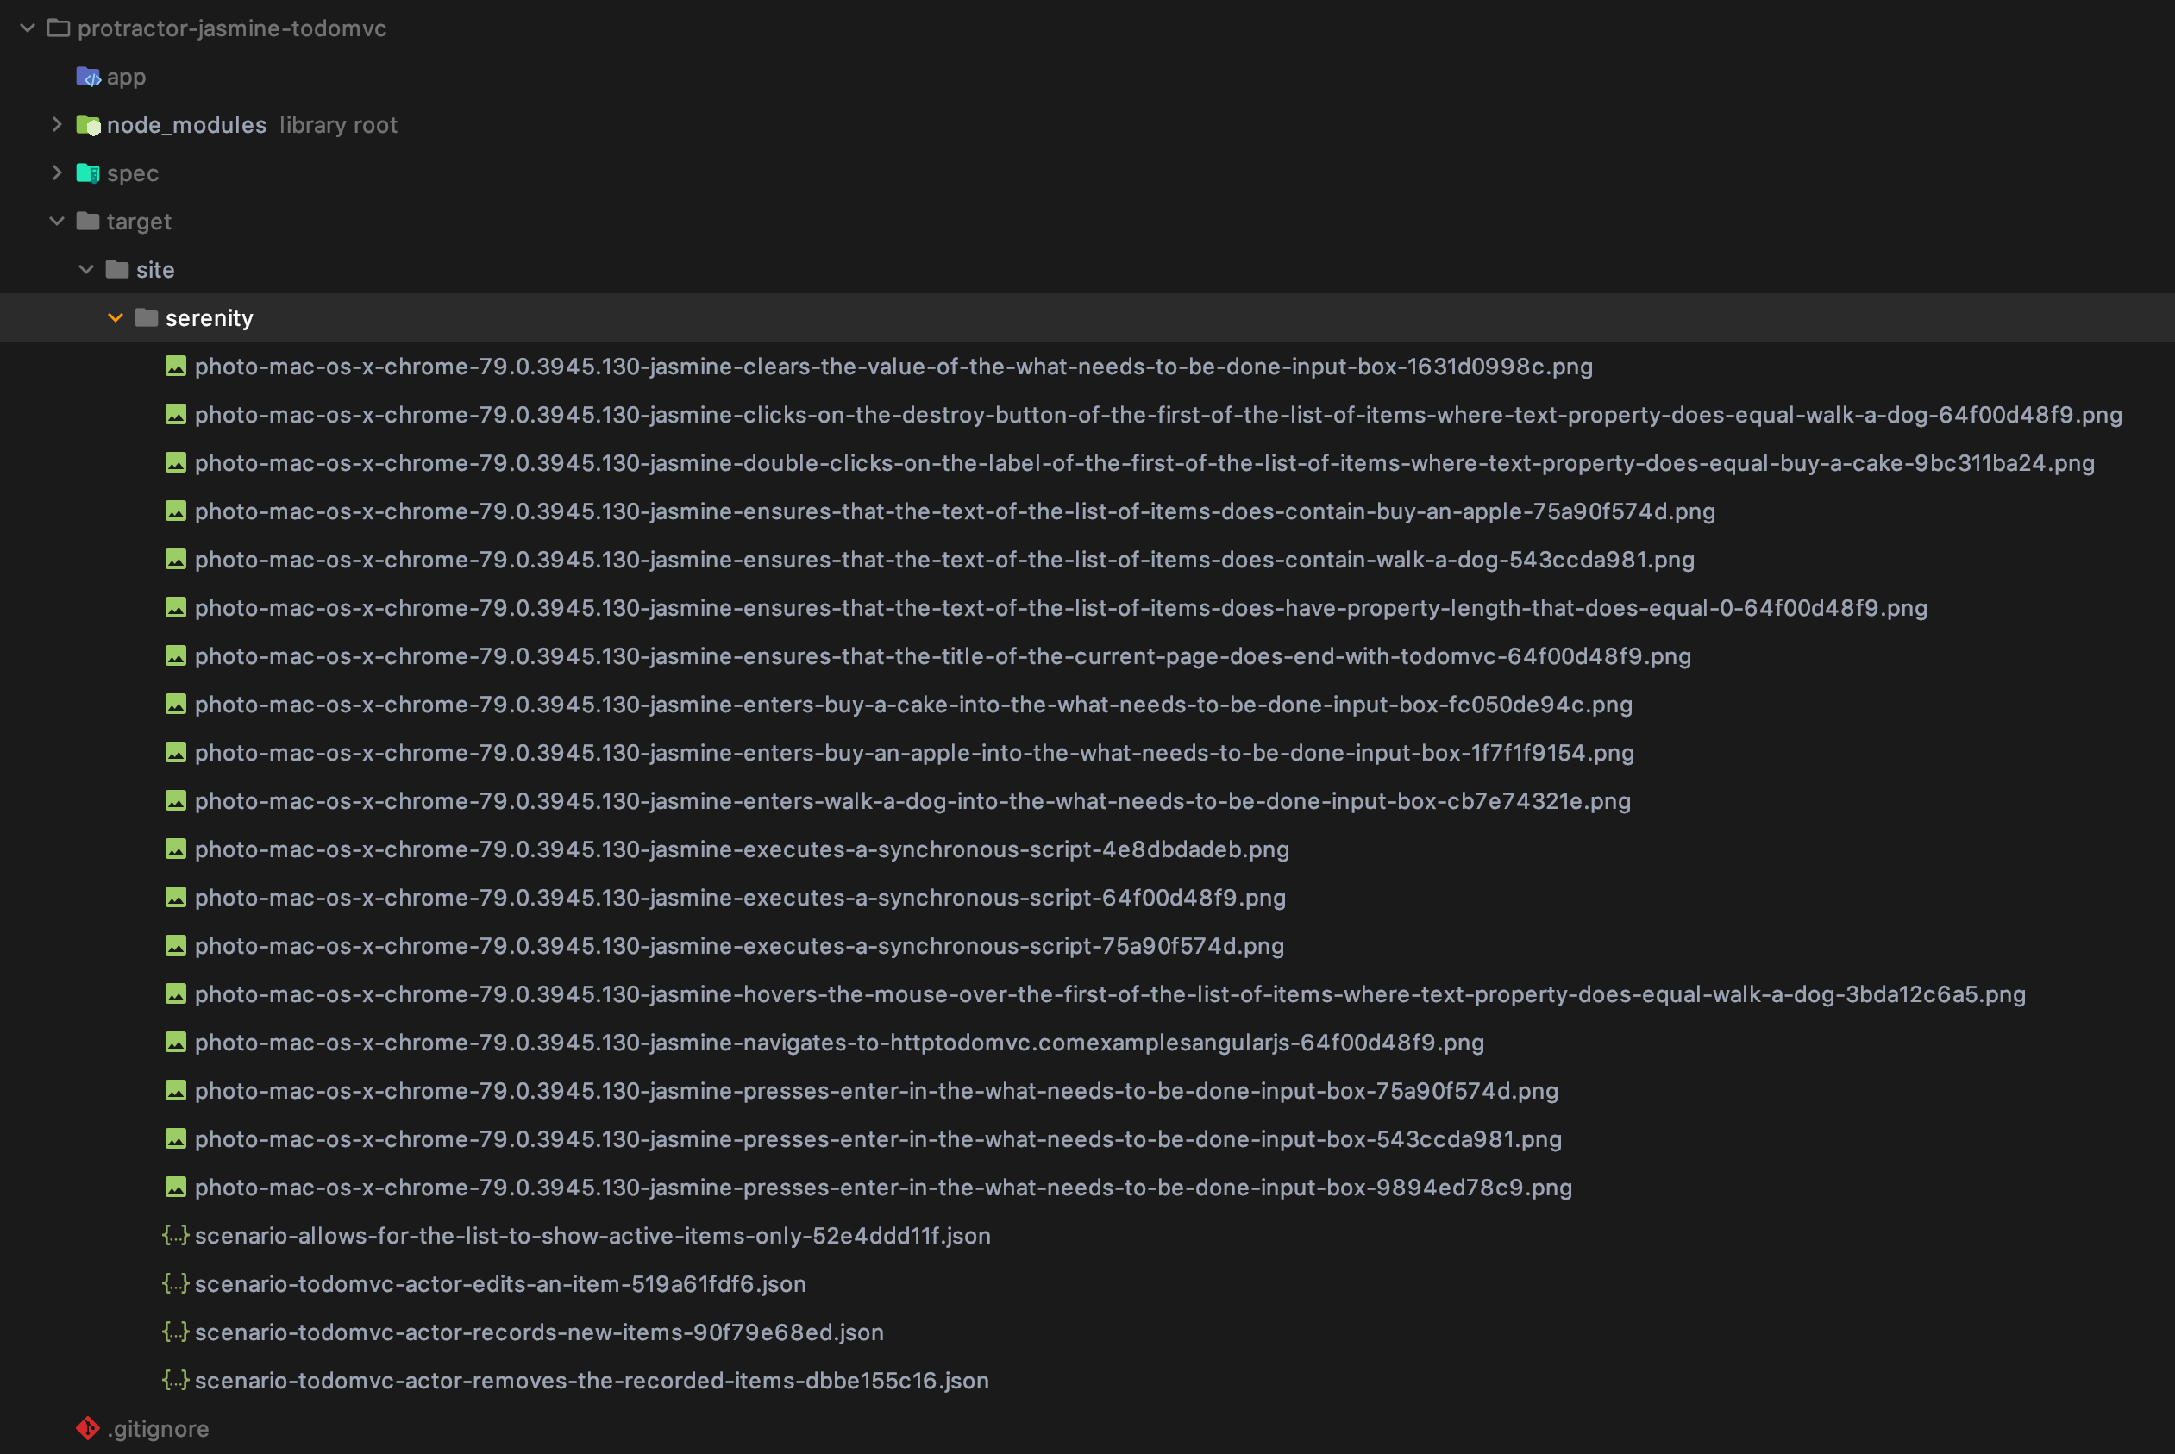Click the app module folder icon
2175x1454 pixels.
[x=88, y=77]
